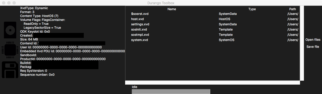Click the Save file button
322x94 pixels.
tap(313, 47)
